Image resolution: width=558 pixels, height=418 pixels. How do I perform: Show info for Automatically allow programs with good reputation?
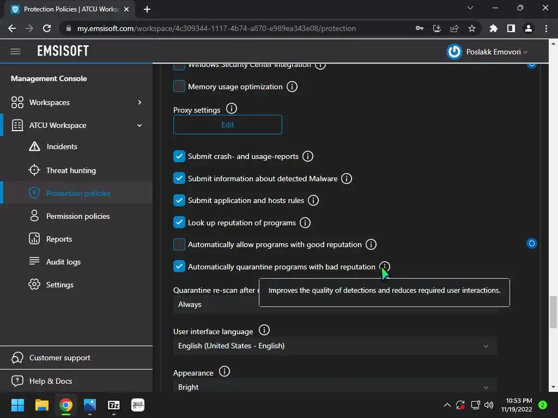tap(371, 244)
